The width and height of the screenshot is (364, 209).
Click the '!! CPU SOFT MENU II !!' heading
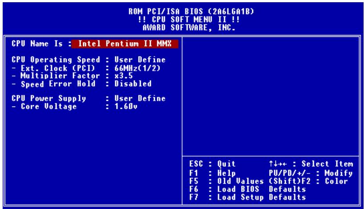coord(189,20)
